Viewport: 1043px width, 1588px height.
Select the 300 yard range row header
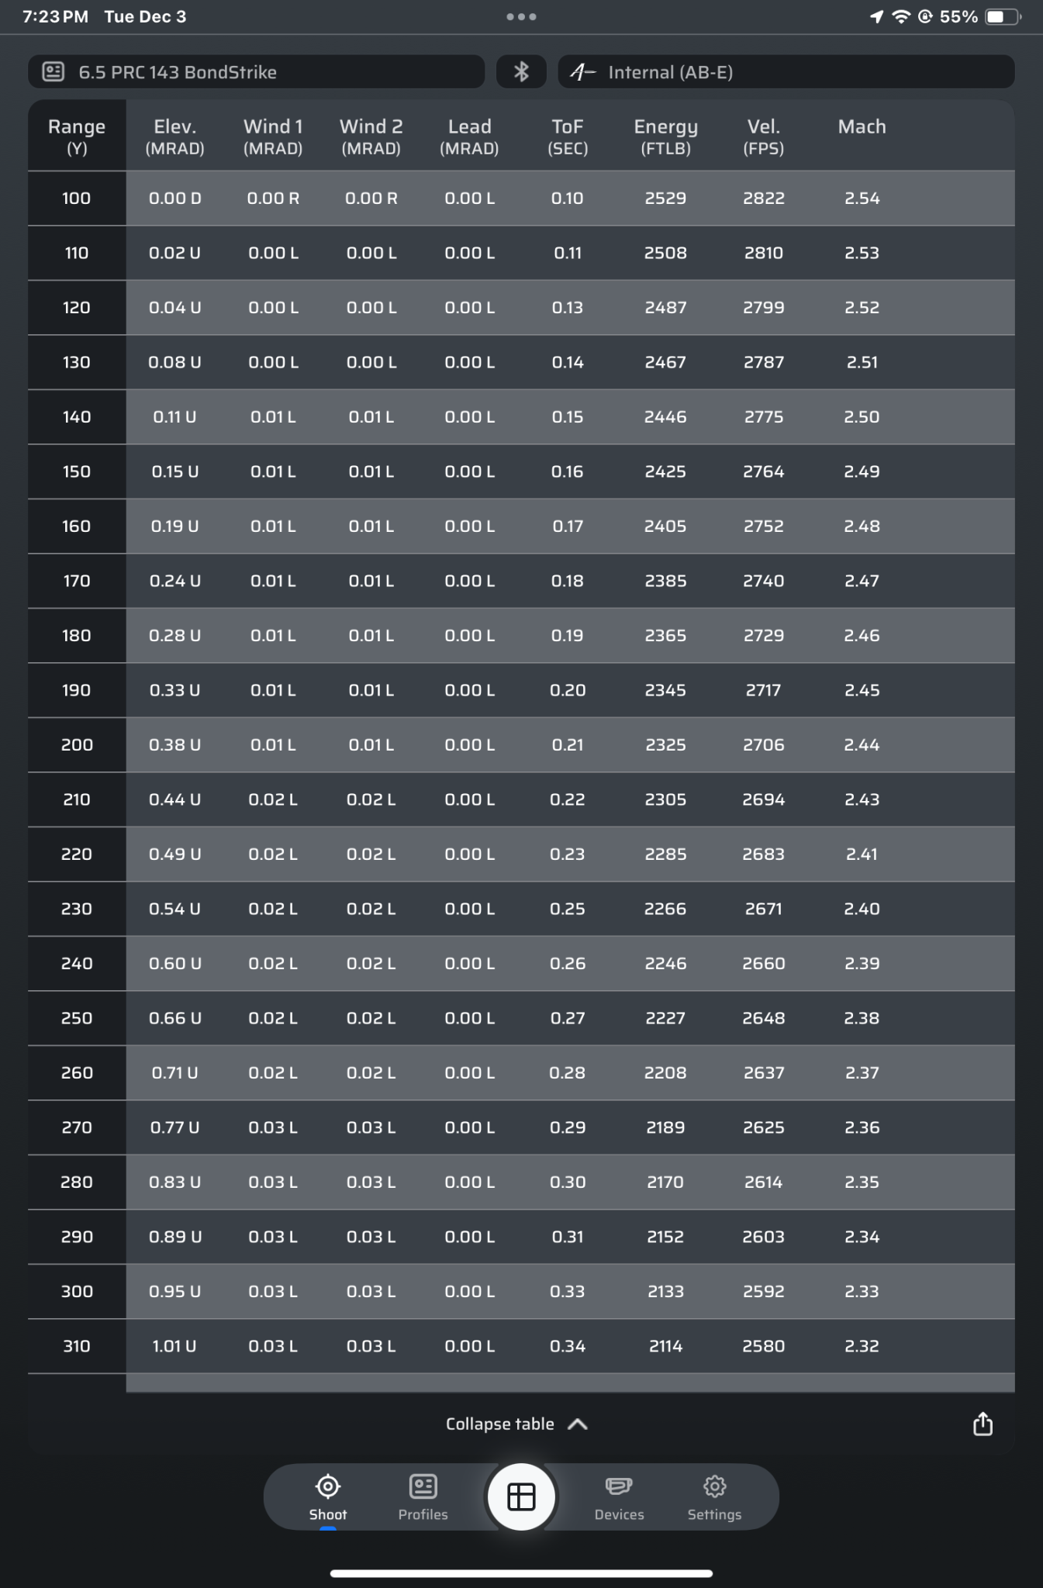[77, 1292]
